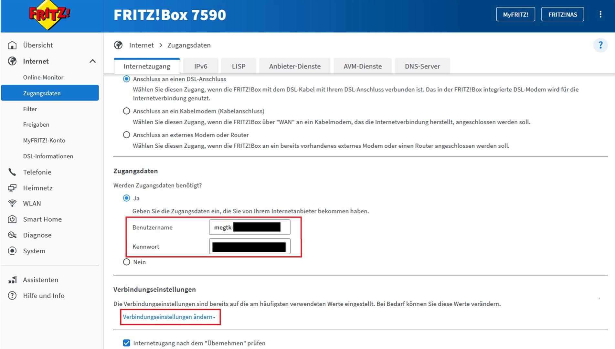Open Heimnetz menu
The height and width of the screenshot is (349, 615).
click(x=37, y=188)
